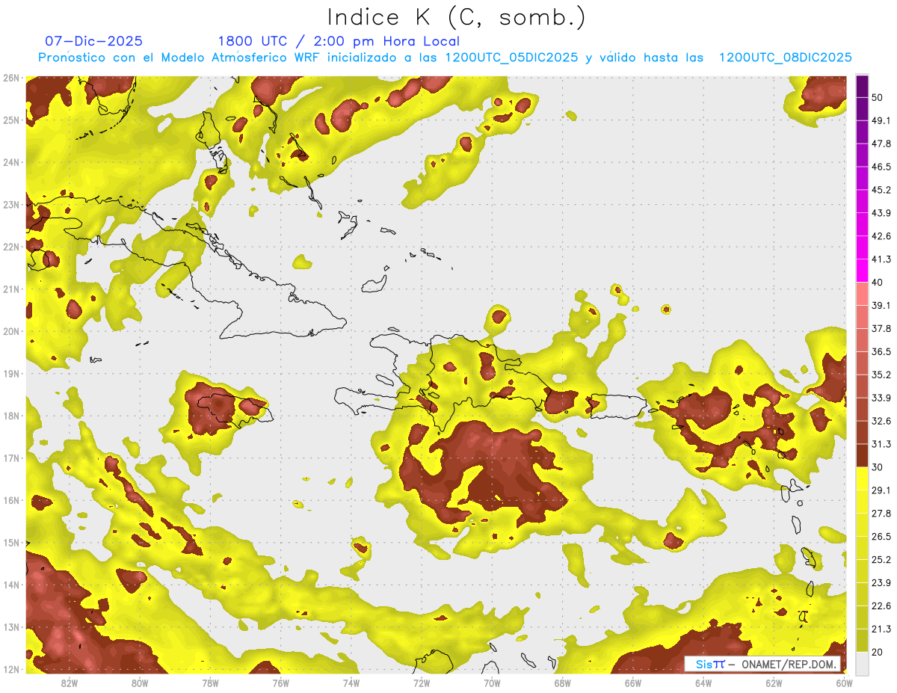
Task: Click the color bar value "37.8"
Action: 881,328
